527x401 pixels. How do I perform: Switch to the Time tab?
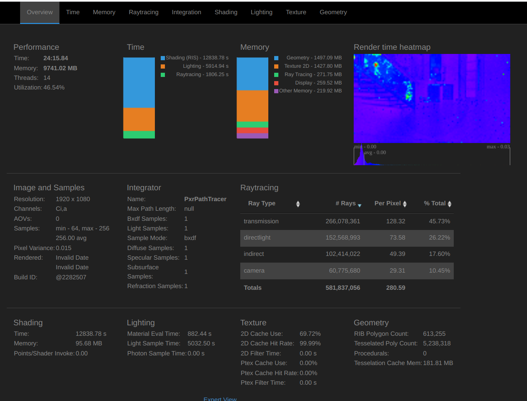point(73,13)
